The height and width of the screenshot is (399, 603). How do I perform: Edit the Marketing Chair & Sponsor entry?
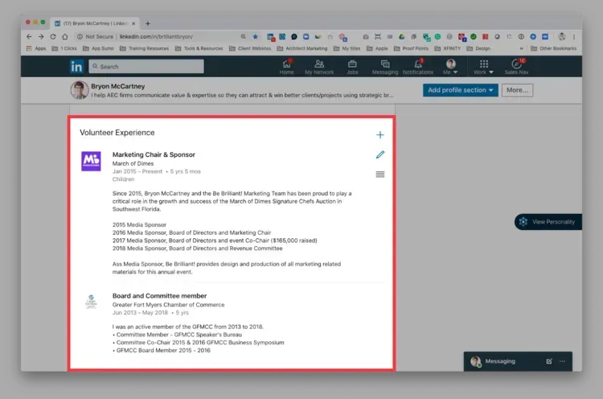coord(380,154)
